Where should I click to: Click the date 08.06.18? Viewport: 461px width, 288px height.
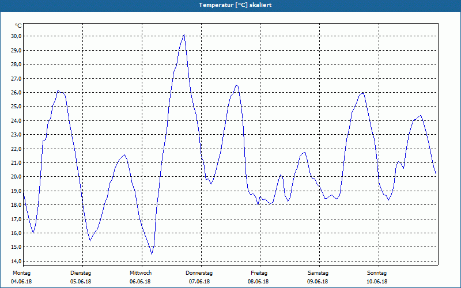(x=258, y=282)
